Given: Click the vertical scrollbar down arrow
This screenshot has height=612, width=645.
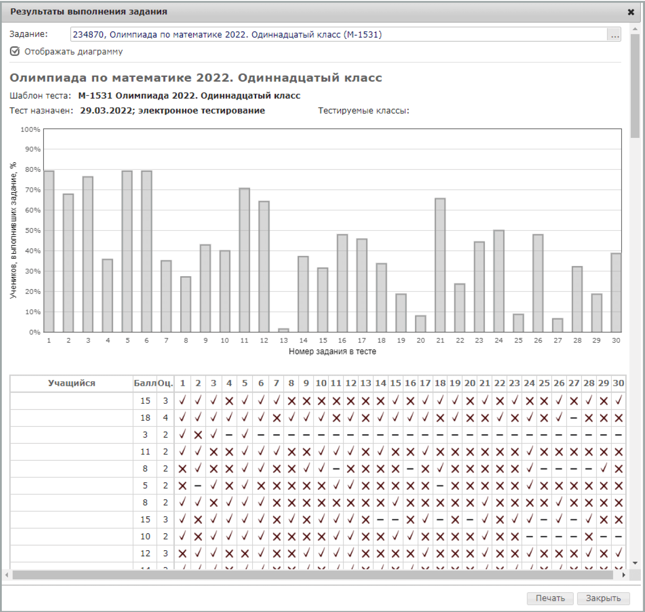Looking at the screenshot, I should (x=635, y=563).
